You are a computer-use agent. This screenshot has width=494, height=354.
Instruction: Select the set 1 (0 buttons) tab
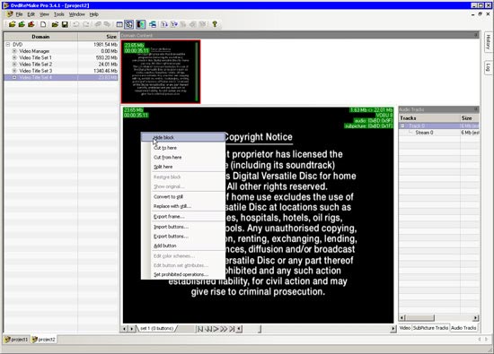click(x=156, y=329)
